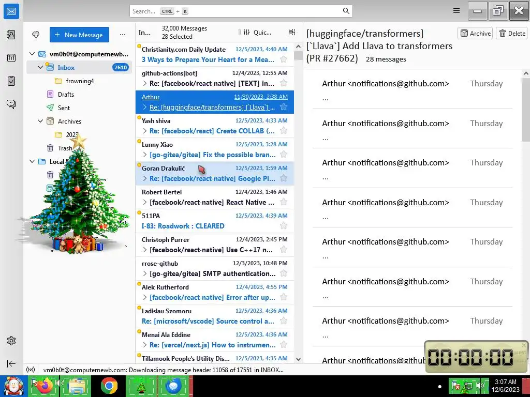Image resolution: width=530 pixels, height=397 pixels.
Task: Open folder pane options ellipsis
Action: (x=122, y=35)
